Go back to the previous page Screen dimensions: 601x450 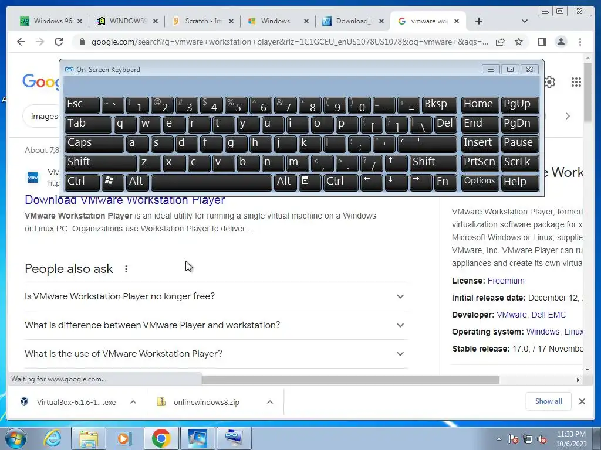tap(21, 42)
